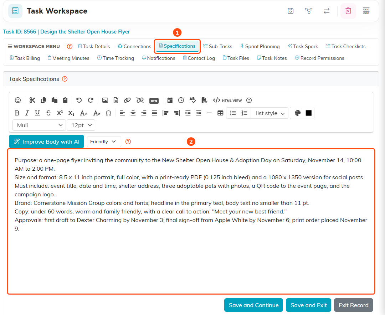Toggle bold formatting
The image size is (385, 315).
point(17,113)
